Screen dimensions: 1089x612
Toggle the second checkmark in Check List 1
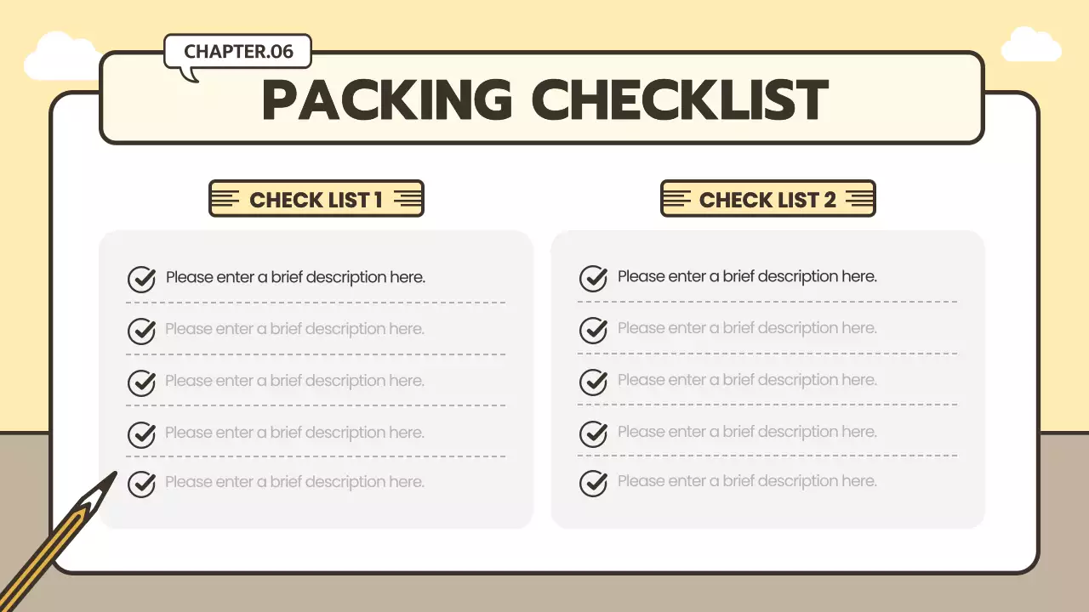pyautogui.click(x=141, y=331)
